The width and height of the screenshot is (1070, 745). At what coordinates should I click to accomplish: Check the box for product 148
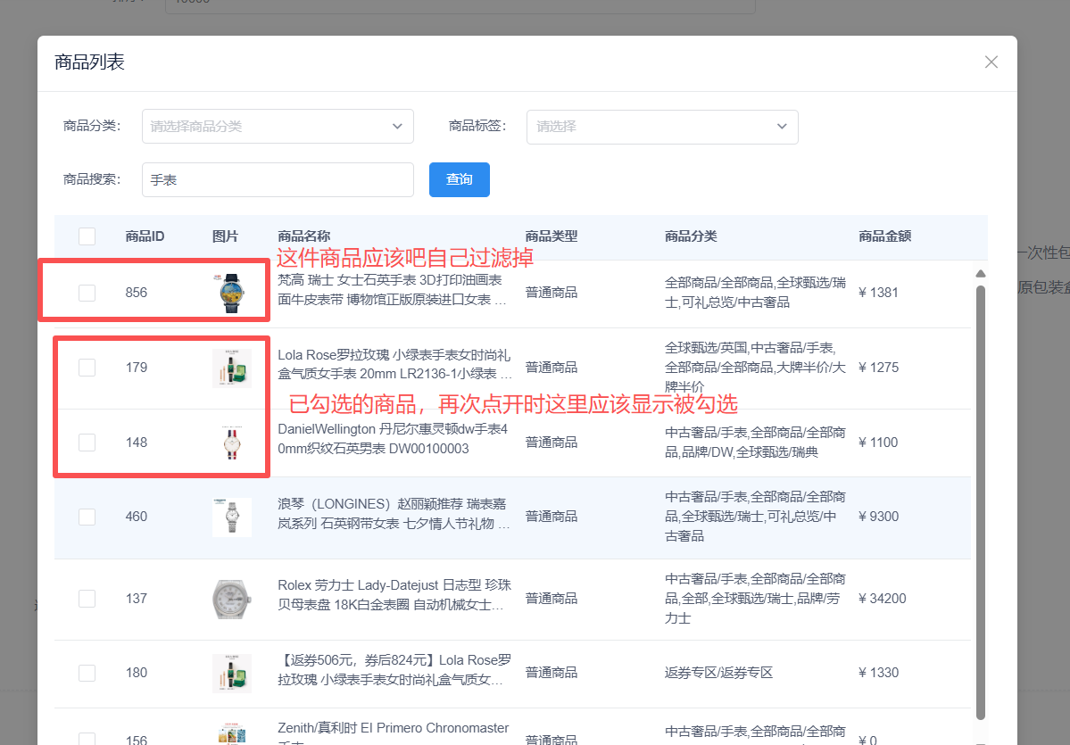87,442
